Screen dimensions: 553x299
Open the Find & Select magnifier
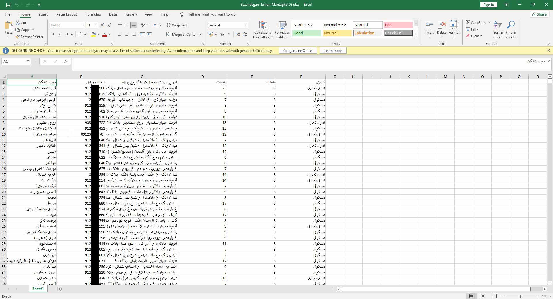click(x=511, y=25)
